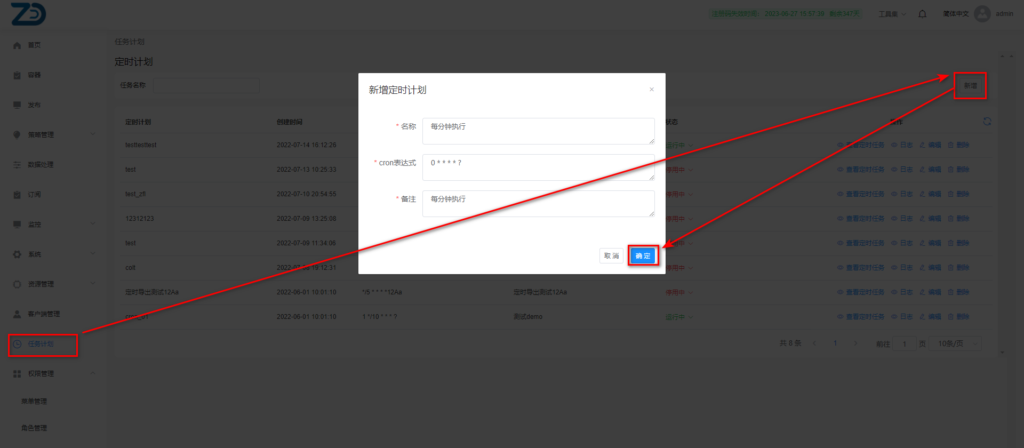
Task: Open 容器 in sidebar
Action: pos(34,75)
